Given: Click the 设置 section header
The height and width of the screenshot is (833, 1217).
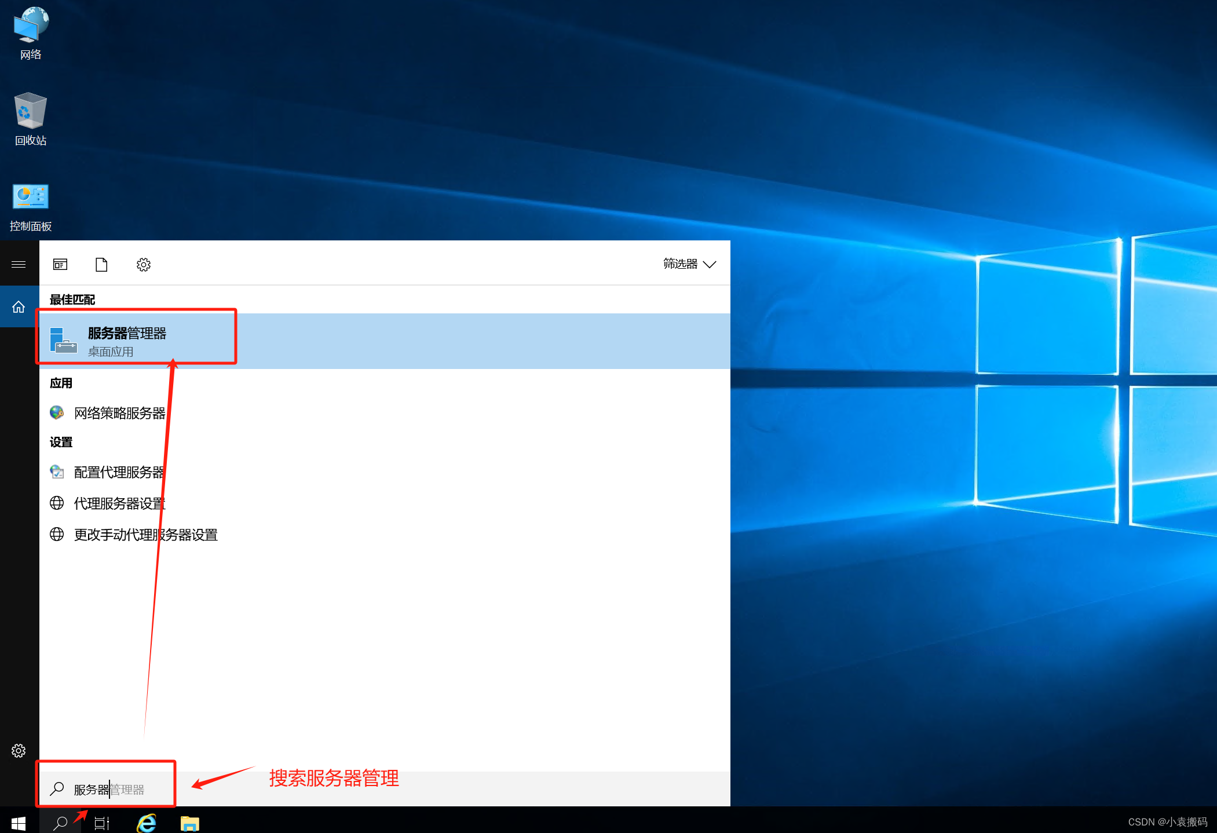Looking at the screenshot, I should click(61, 442).
